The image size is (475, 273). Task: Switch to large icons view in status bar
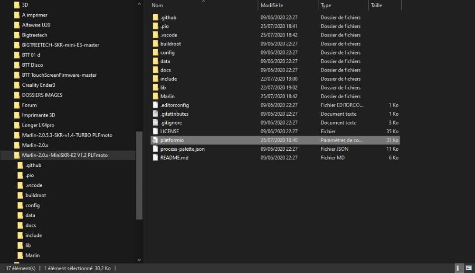coord(469,268)
